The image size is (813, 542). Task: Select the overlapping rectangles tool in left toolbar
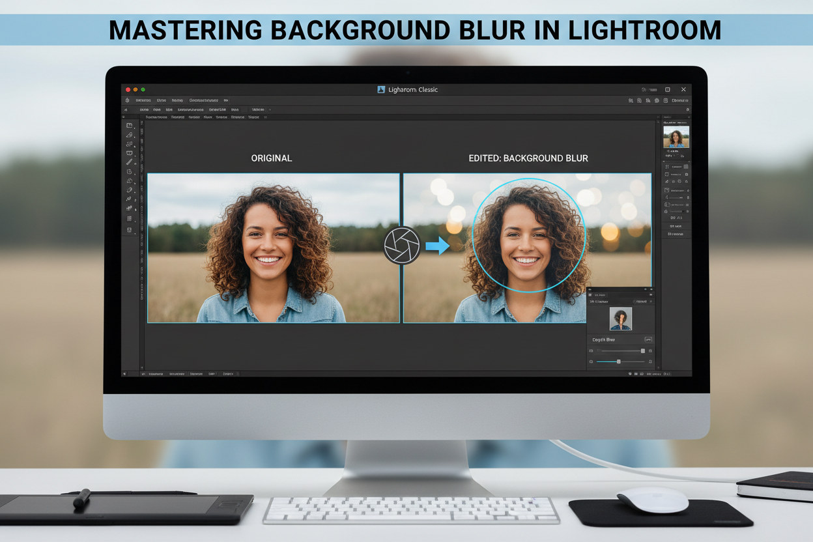tap(129, 144)
